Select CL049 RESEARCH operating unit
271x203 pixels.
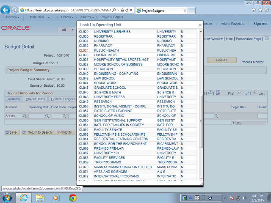(84, 101)
